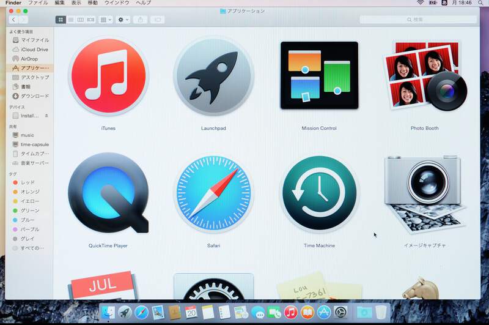Click the Share button in toolbar
Image resolution: width=489 pixels, height=325 pixels.
pos(141,20)
